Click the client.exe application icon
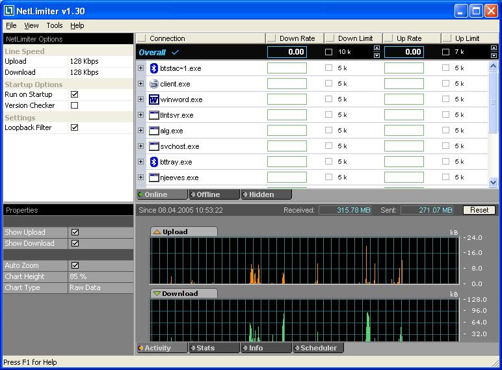The height and width of the screenshot is (370, 502). point(154,84)
